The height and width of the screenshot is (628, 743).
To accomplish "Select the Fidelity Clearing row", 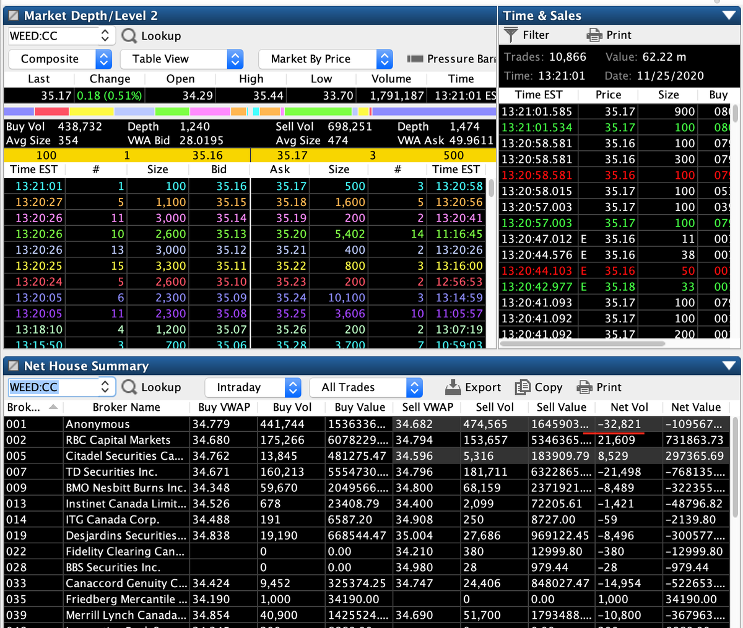I will point(367,551).
